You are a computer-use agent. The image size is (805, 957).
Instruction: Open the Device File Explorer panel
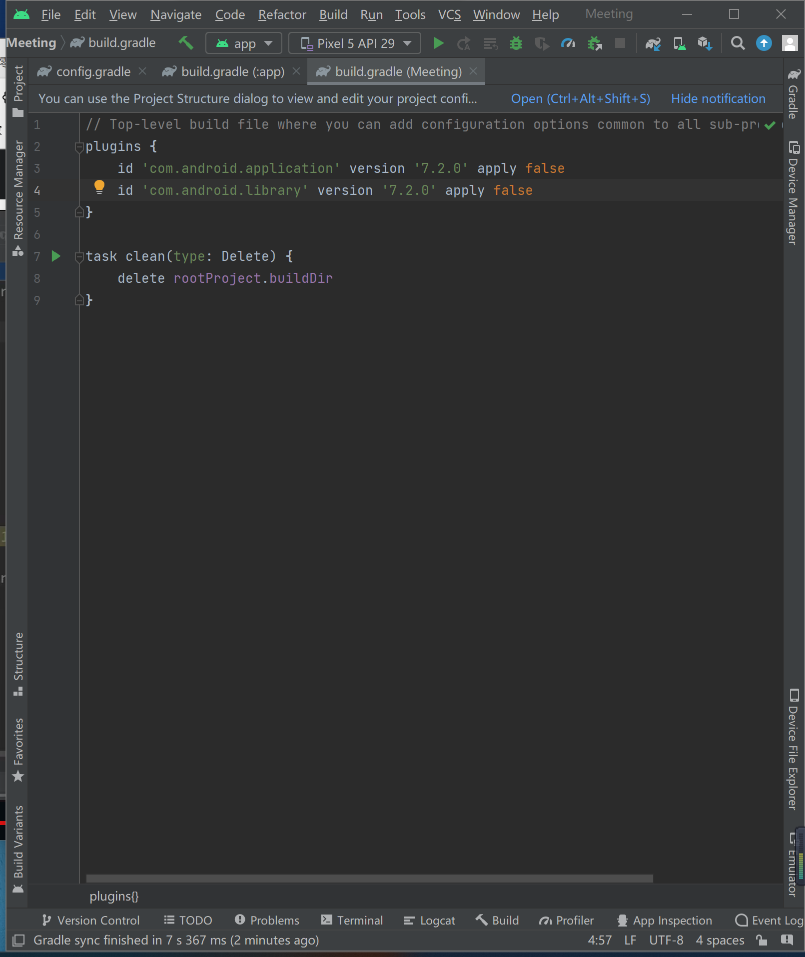click(x=794, y=749)
